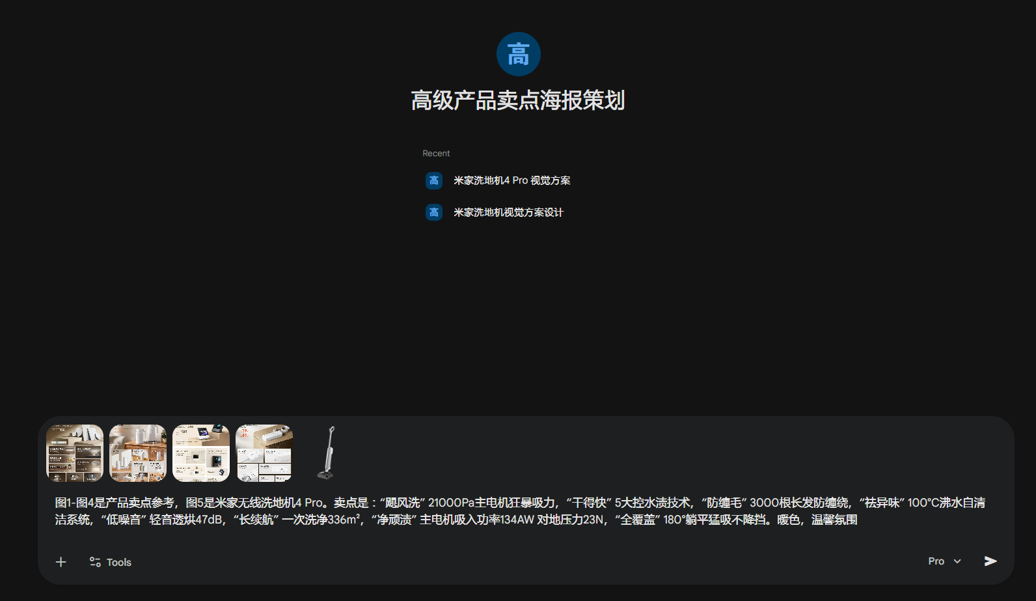Click the large blue 高 Gem avatar

[x=518, y=54]
